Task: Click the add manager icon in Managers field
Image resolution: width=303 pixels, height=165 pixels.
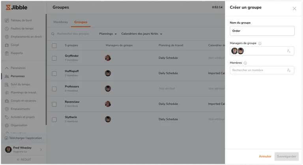Action: [x=289, y=51]
